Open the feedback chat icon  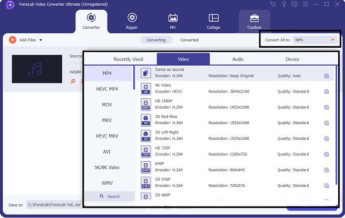coord(294,4)
